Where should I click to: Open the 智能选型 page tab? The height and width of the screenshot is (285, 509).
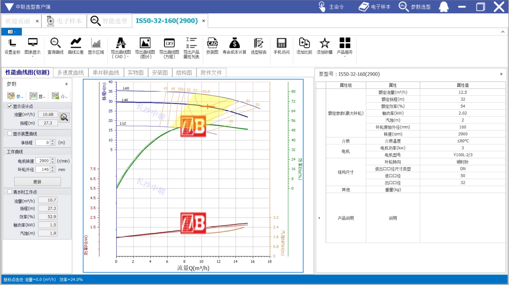pos(109,21)
